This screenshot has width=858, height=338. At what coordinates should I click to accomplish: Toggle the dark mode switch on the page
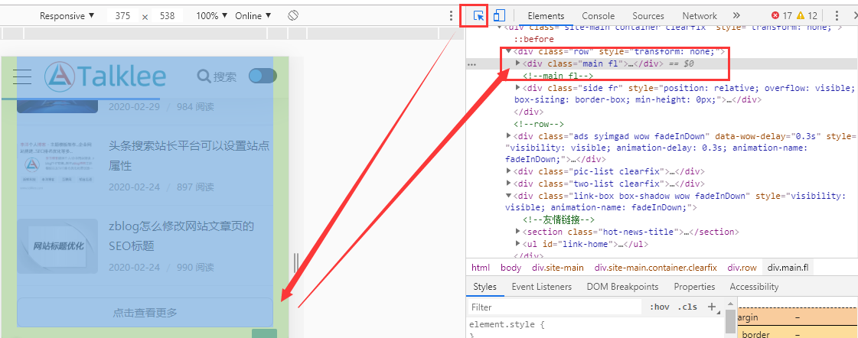[x=263, y=76]
